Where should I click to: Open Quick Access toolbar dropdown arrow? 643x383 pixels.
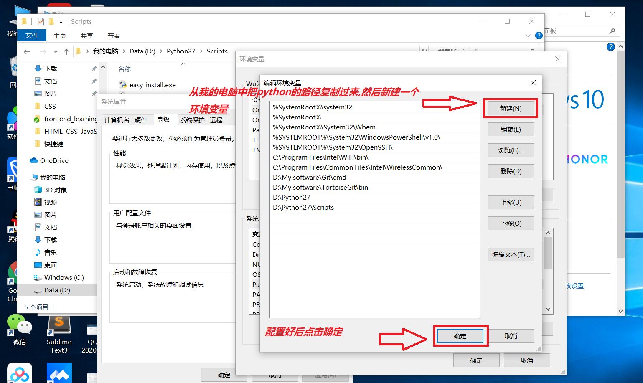coord(61,22)
